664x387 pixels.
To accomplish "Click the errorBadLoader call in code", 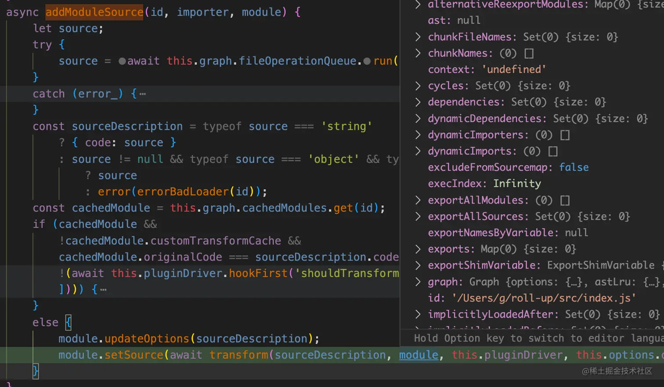I will pos(183,192).
